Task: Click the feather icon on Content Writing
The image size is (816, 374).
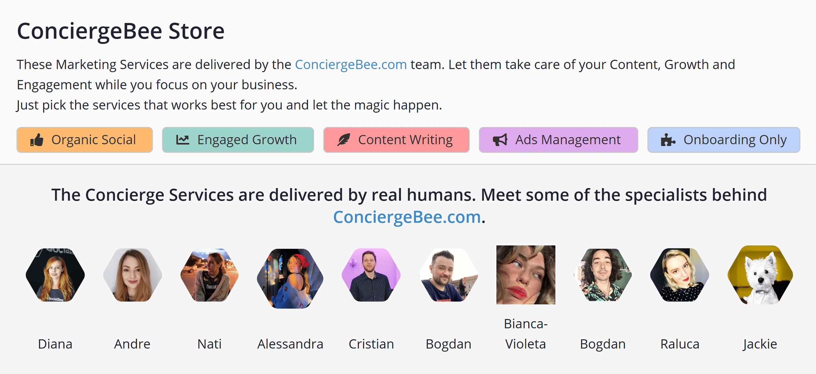Action: (x=343, y=140)
